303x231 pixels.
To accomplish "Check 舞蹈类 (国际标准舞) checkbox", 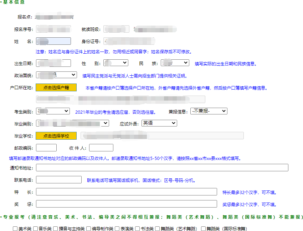I will click(204, 229).
